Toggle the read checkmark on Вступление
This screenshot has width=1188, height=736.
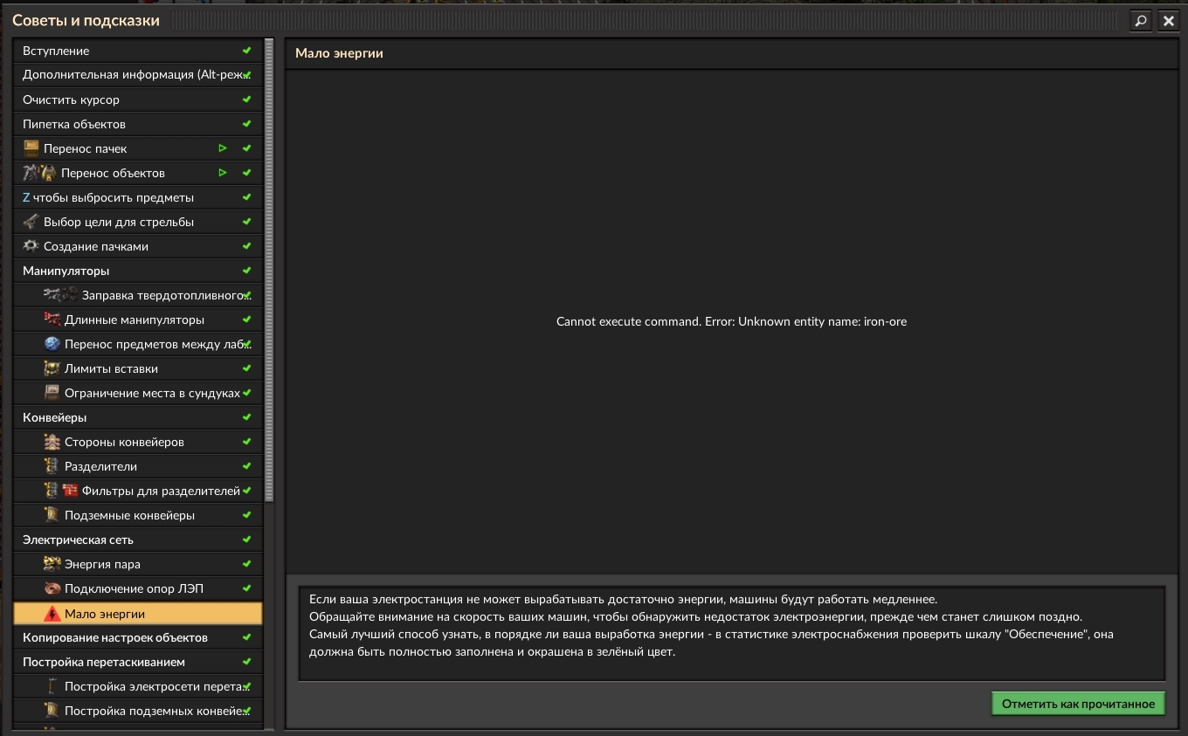click(247, 51)
